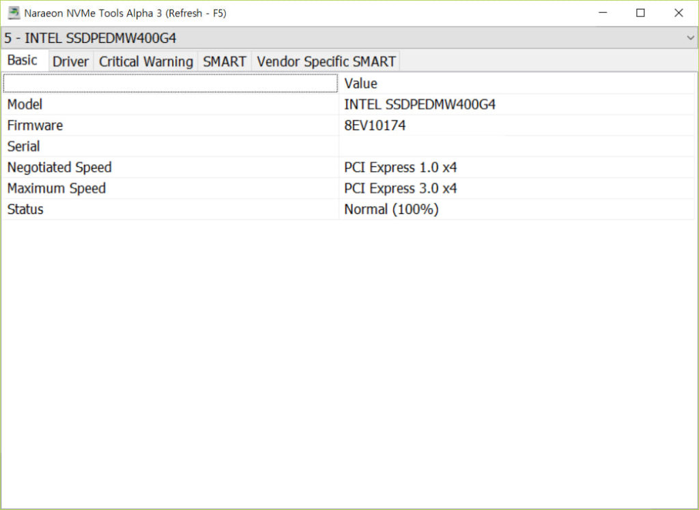Select the Maximum Speed label
Viewport: 699px width, 510px height.
57,188
